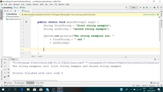163x92 pixels.
Task: Collapse main method with fold marker
Action: pyautogui.click(x=30, y=22)
